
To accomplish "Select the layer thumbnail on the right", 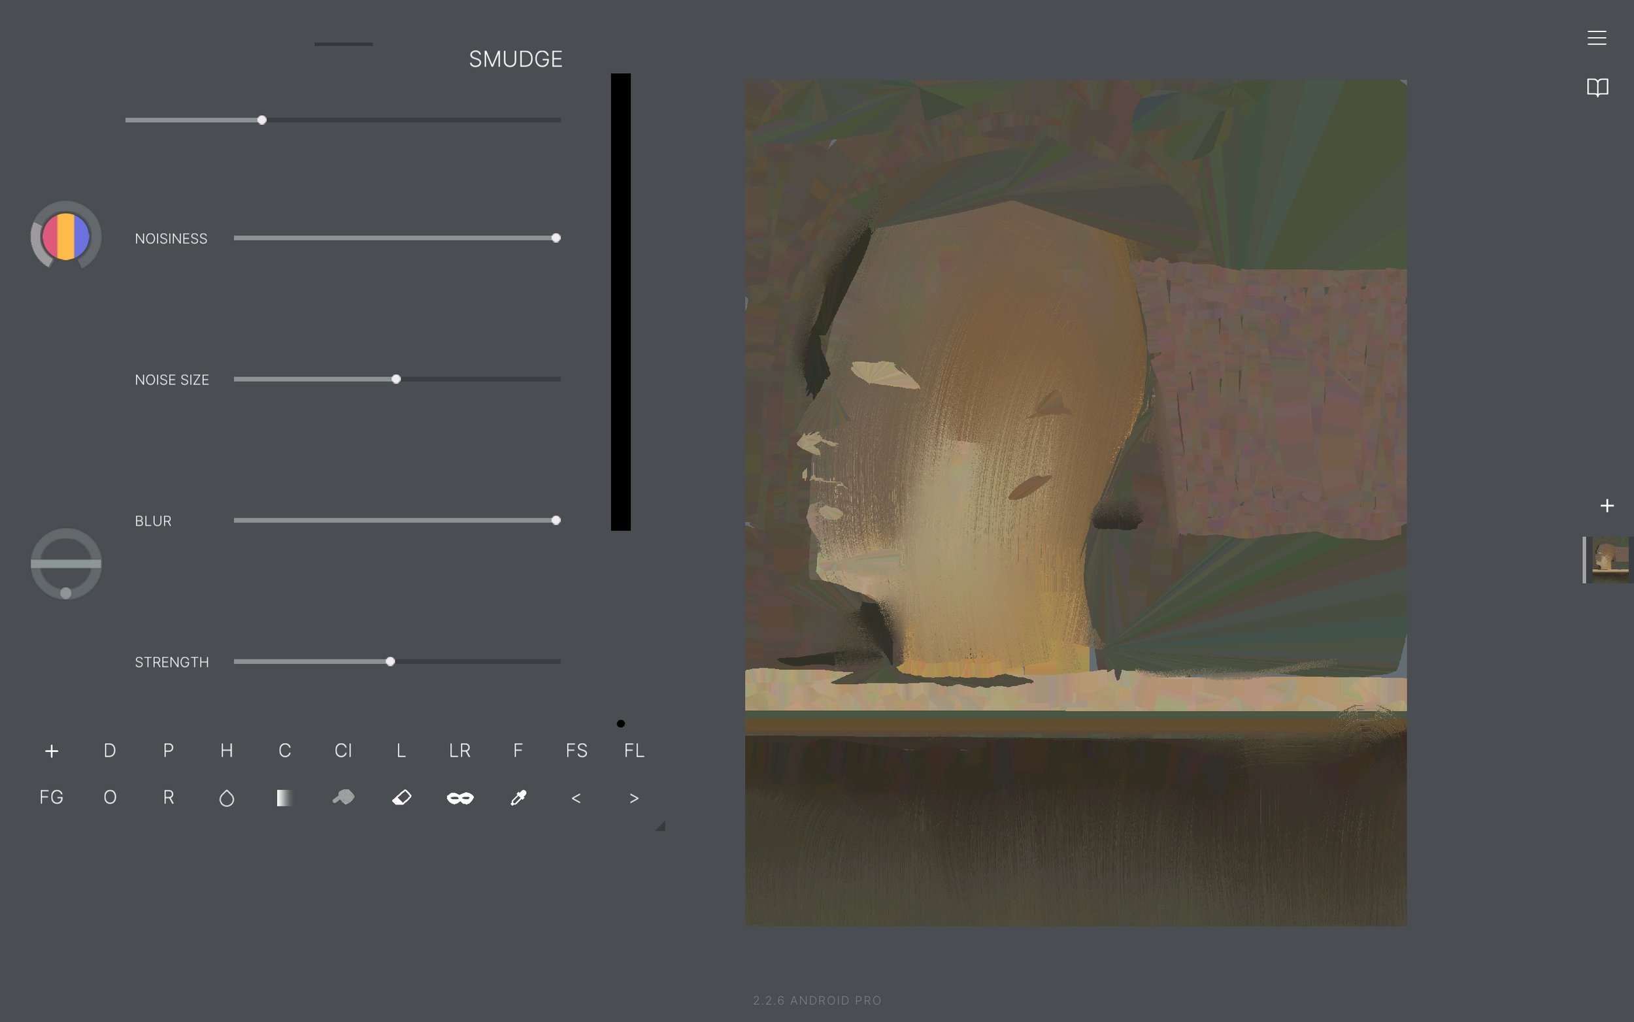I will click(1611, 559).
